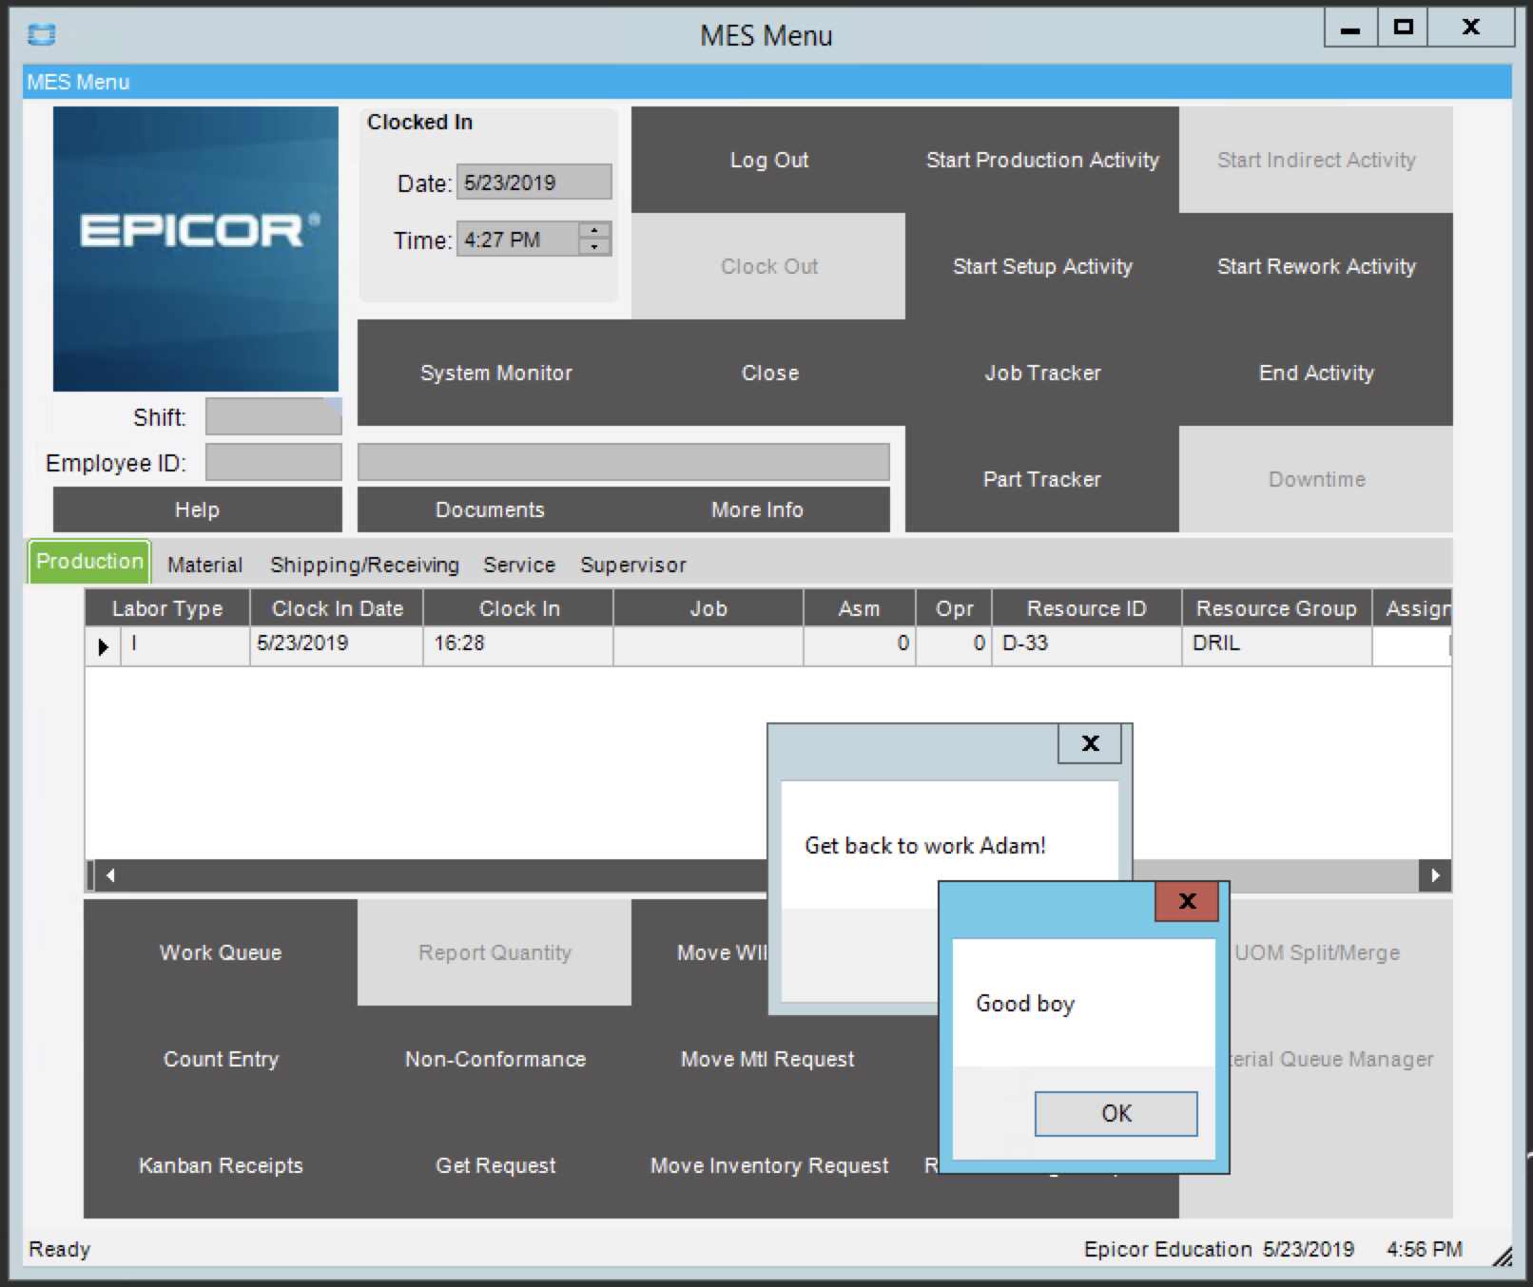
Task: Click the MES Menu window icon in title bar
Action: click(x=42, y=35)
